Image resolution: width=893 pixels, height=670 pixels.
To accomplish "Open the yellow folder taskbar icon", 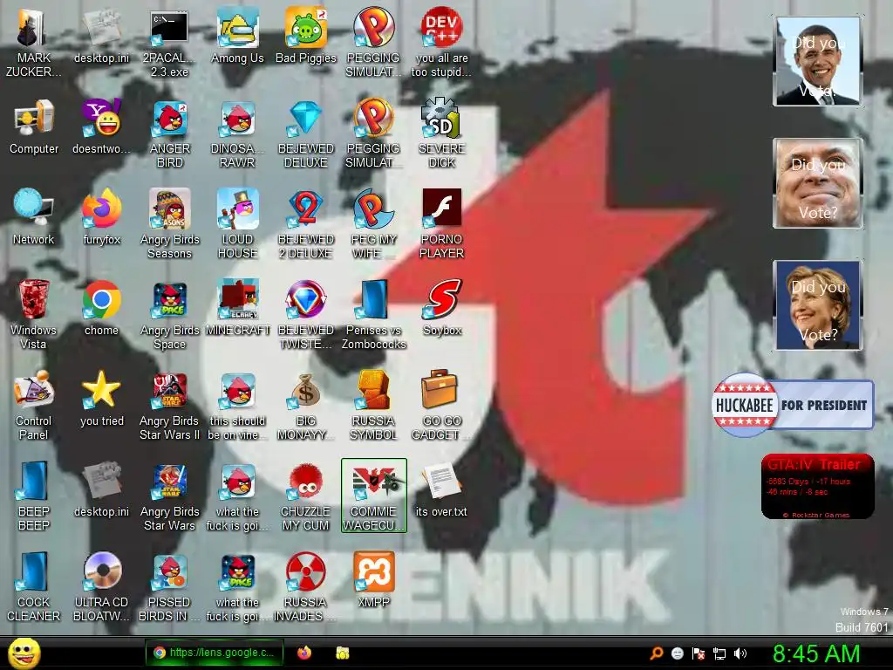I will point(342,653).
